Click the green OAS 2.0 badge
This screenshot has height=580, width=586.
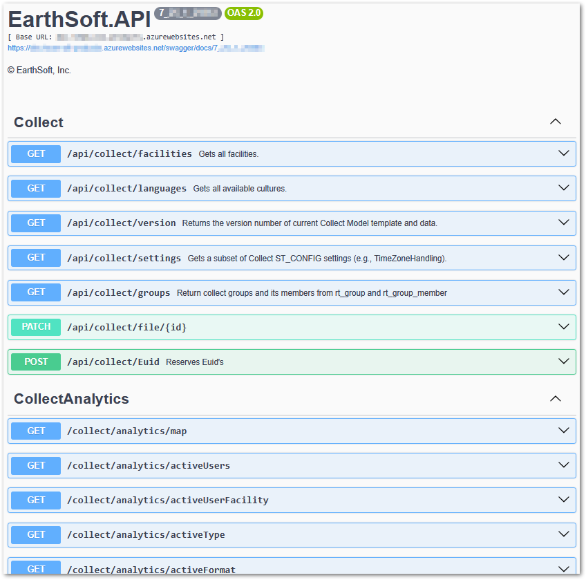click(x=243, y=13)
